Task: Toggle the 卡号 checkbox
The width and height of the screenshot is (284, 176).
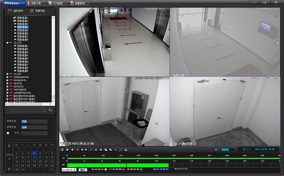Action: 8,133
